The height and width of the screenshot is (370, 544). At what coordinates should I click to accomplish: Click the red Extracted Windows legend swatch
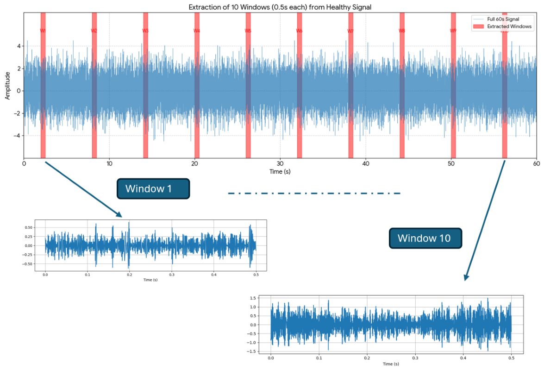(x=478, y=26)
